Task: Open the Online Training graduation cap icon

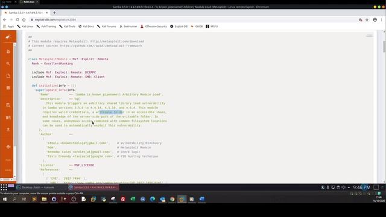Action: (x=8, y=147)
